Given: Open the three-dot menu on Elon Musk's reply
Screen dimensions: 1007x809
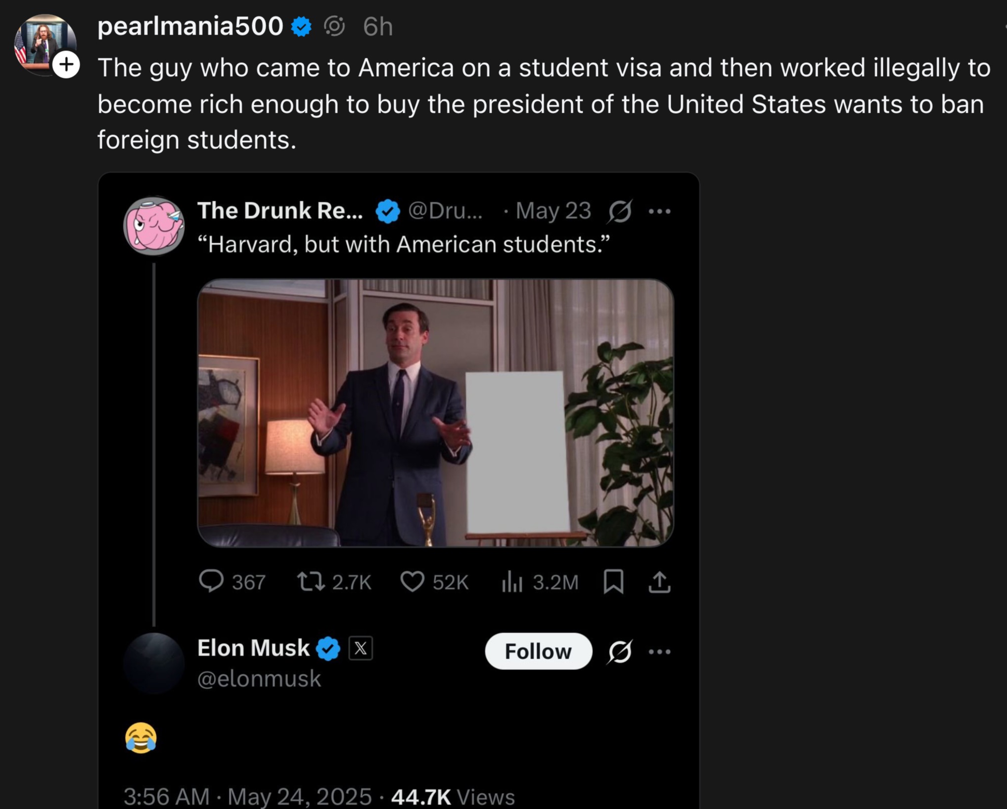Looking at the screenshot, I should click(659, 651).
